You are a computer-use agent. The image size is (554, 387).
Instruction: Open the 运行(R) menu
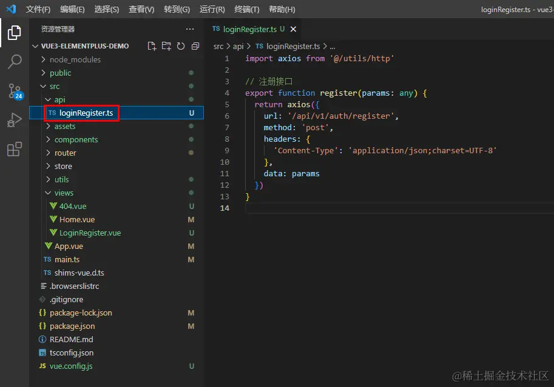[212, 9]
